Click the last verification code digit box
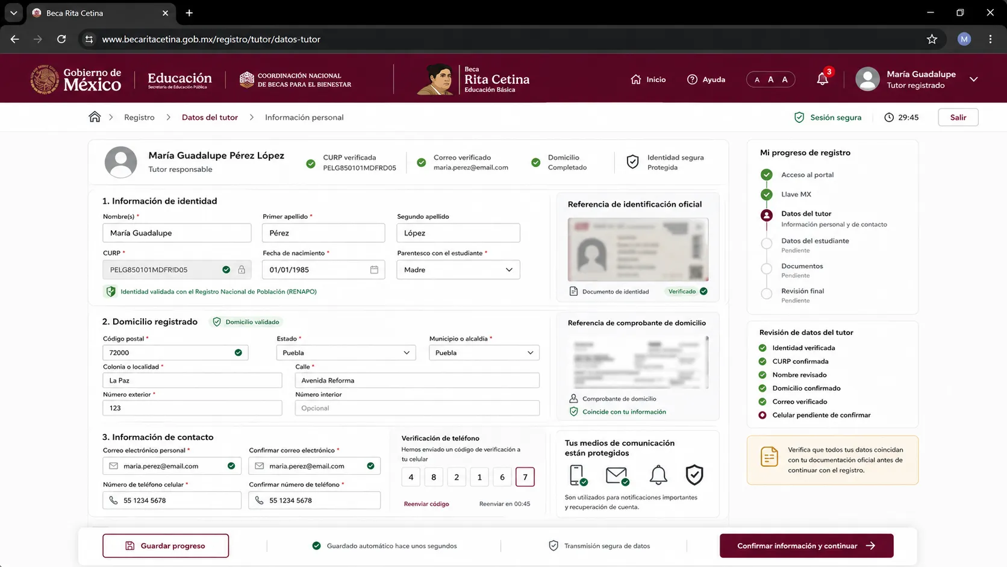The height and width of the screenshot is (567, 1007). (x=525, y=477)
